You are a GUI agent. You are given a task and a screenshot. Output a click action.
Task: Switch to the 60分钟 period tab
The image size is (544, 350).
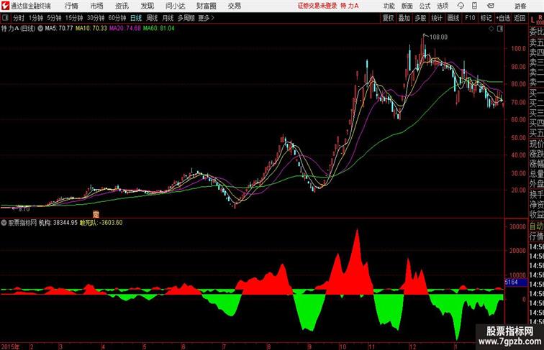coord(117,18)
